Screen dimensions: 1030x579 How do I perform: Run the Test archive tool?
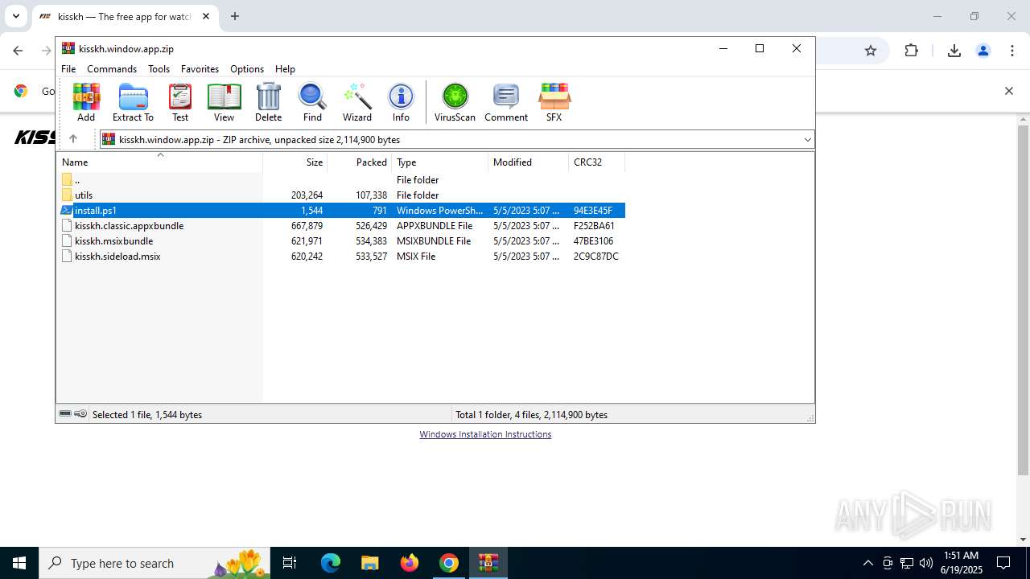click(180, 102)
